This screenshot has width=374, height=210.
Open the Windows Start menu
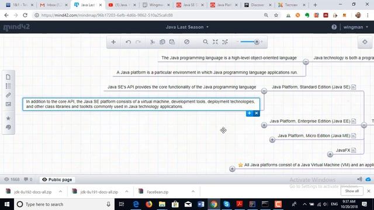pos(7,204)
